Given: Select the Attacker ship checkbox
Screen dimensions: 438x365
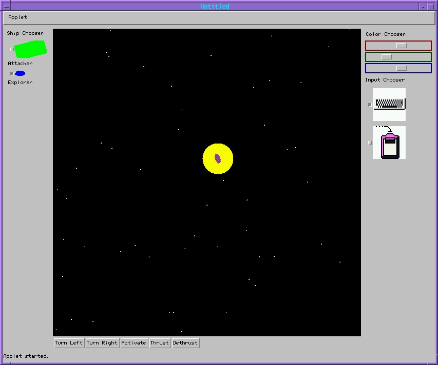Looking at the screenshot, I should coord(12,49).
